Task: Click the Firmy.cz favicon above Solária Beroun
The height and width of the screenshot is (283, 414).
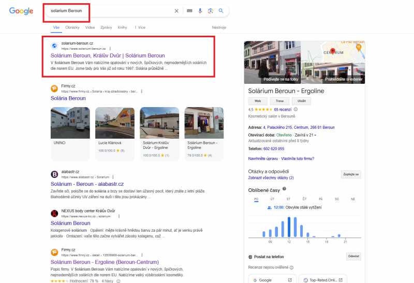Action: coord(54,88)
